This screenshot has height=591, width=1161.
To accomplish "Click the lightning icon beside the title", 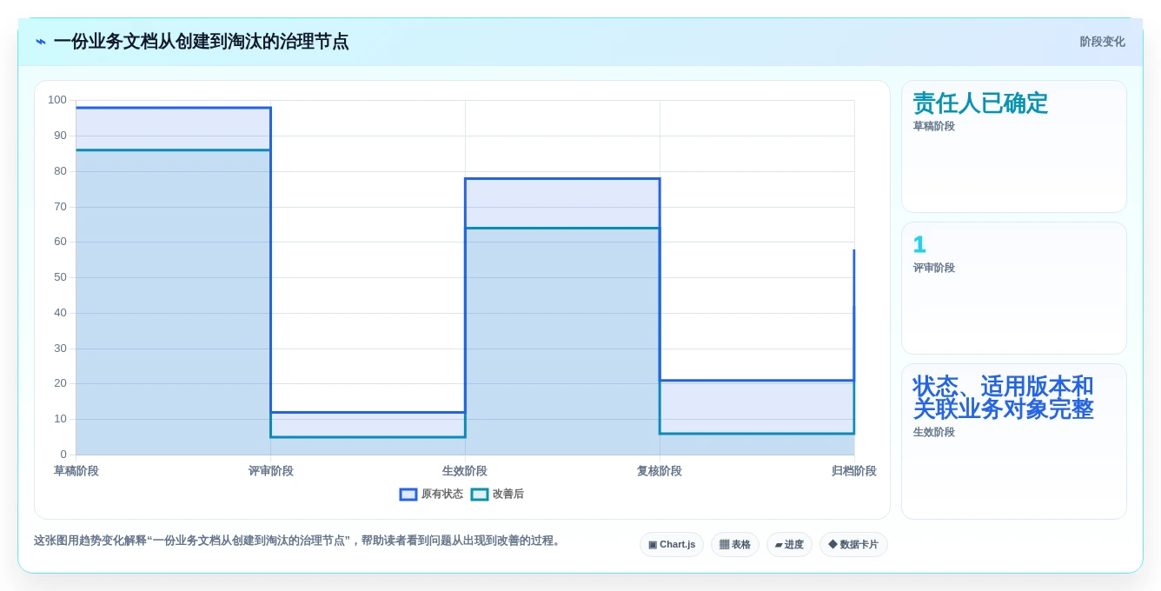I will pyautogui.click(x=41, y=42).
